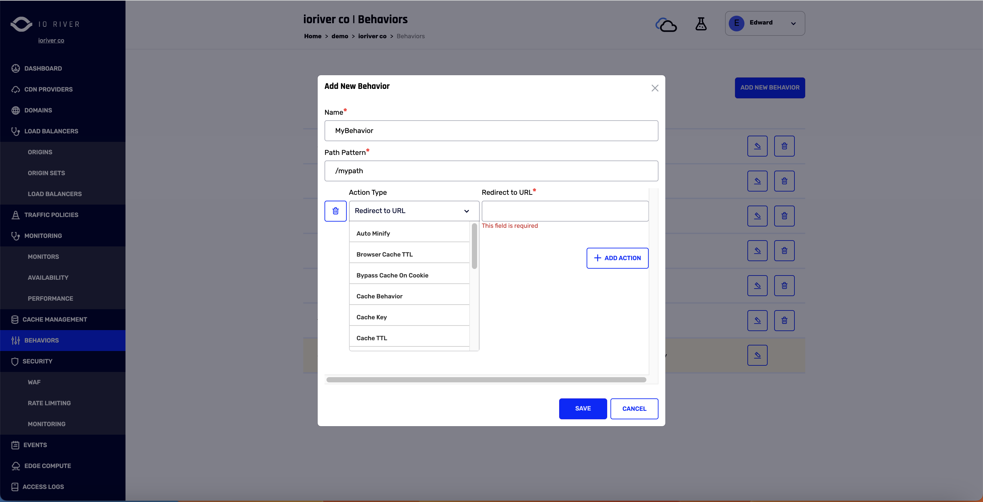The height and width of the screenshot is (502, 983).
Task: Click the CDN Providers sidebar icon
Action: (x=15, y=89)
